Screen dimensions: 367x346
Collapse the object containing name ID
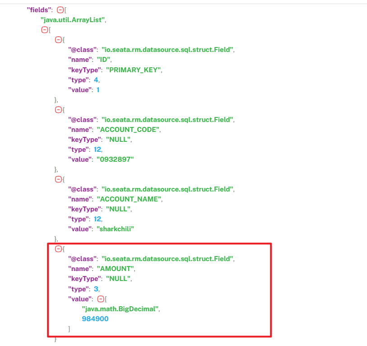point(58,40)
